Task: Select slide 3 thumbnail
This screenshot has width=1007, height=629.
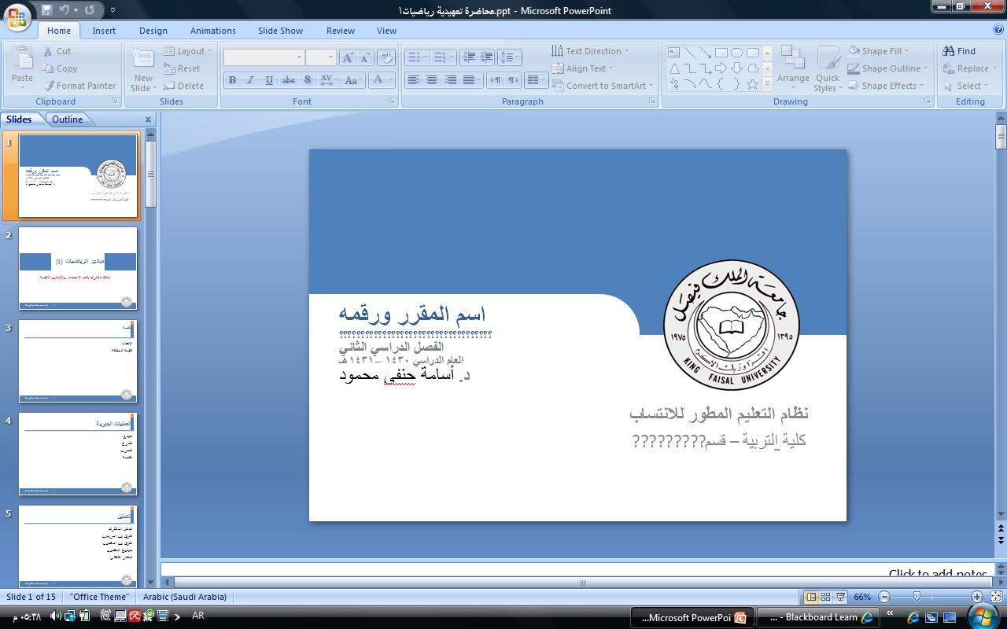Action: tap(78, 361)
